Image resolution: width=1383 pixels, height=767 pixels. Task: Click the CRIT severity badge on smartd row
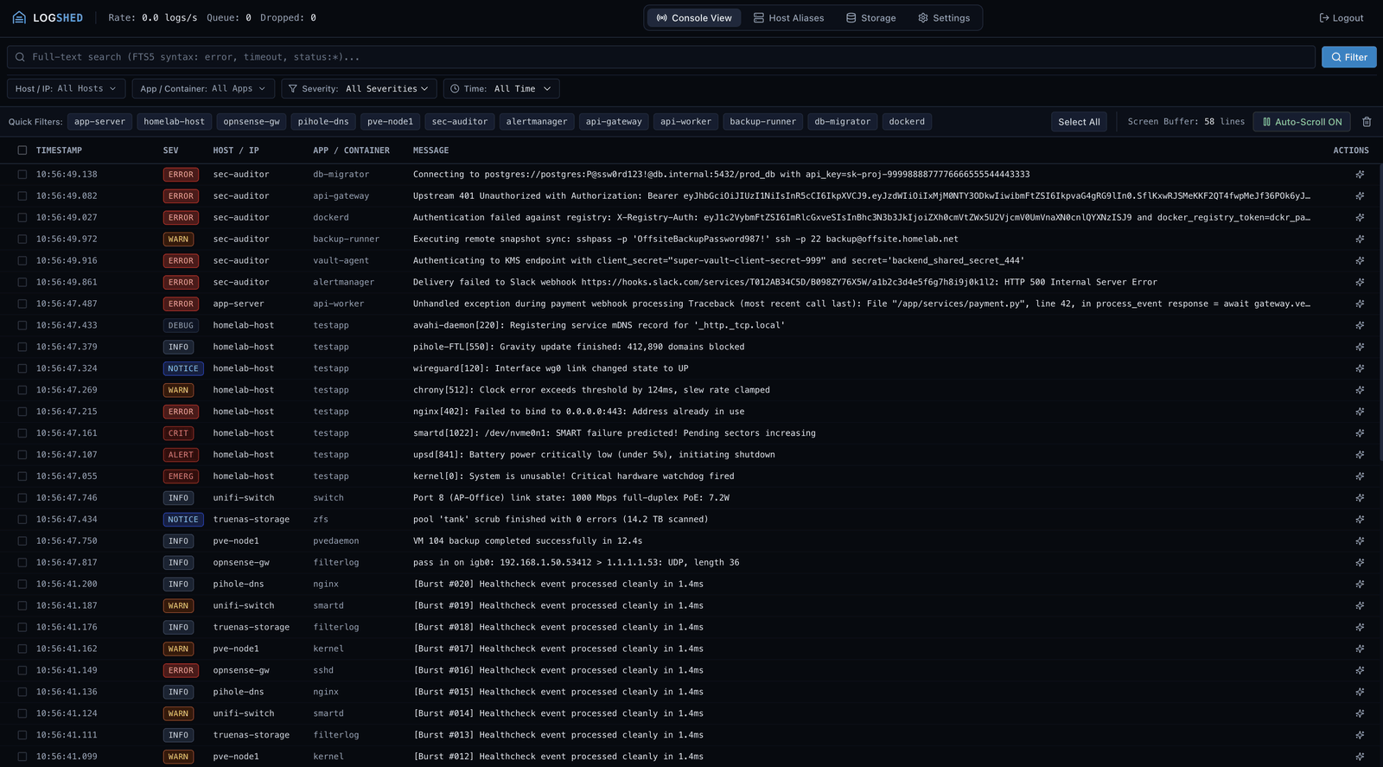pyautogui.click(x=178, y=433)
